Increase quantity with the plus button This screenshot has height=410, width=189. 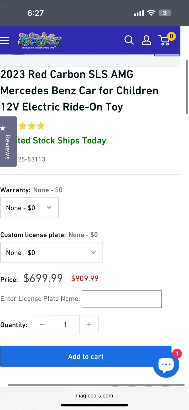pyautogui.click(x=89, y=325)
